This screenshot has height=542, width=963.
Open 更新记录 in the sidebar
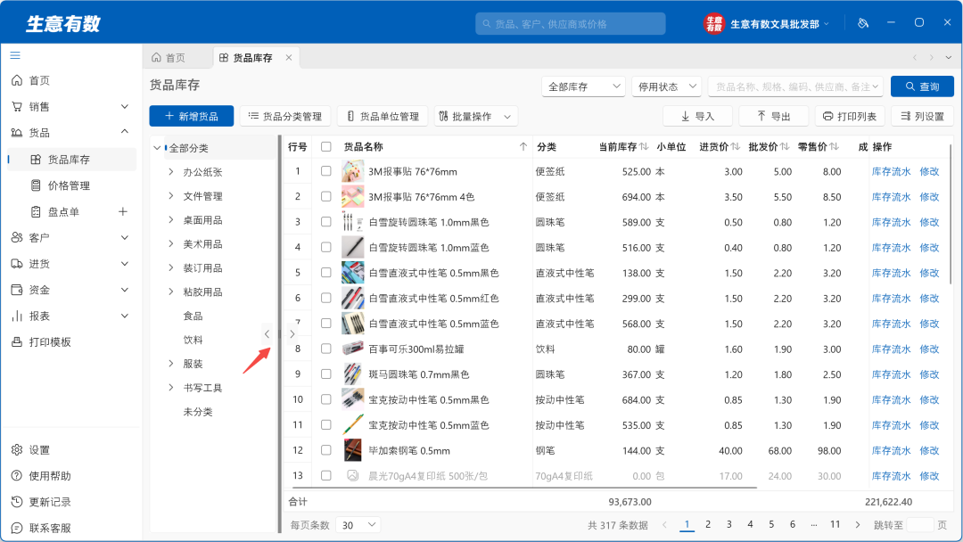[50, 502]
